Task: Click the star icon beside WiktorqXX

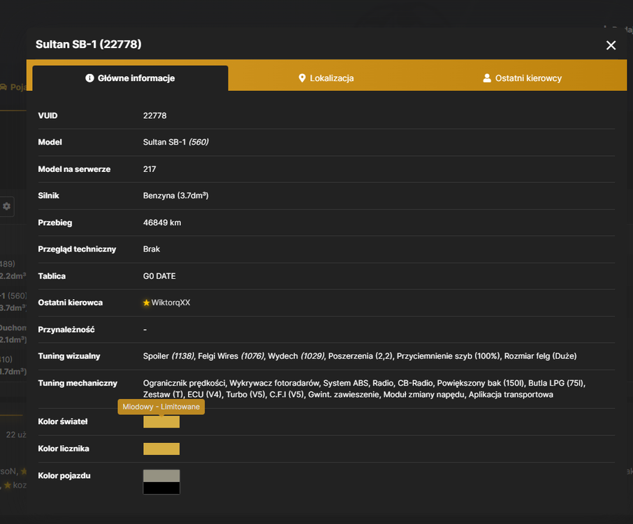Action: coord(146,303)
